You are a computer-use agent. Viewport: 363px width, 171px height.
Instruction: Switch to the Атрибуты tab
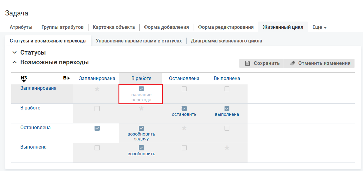tap(21, 27)
